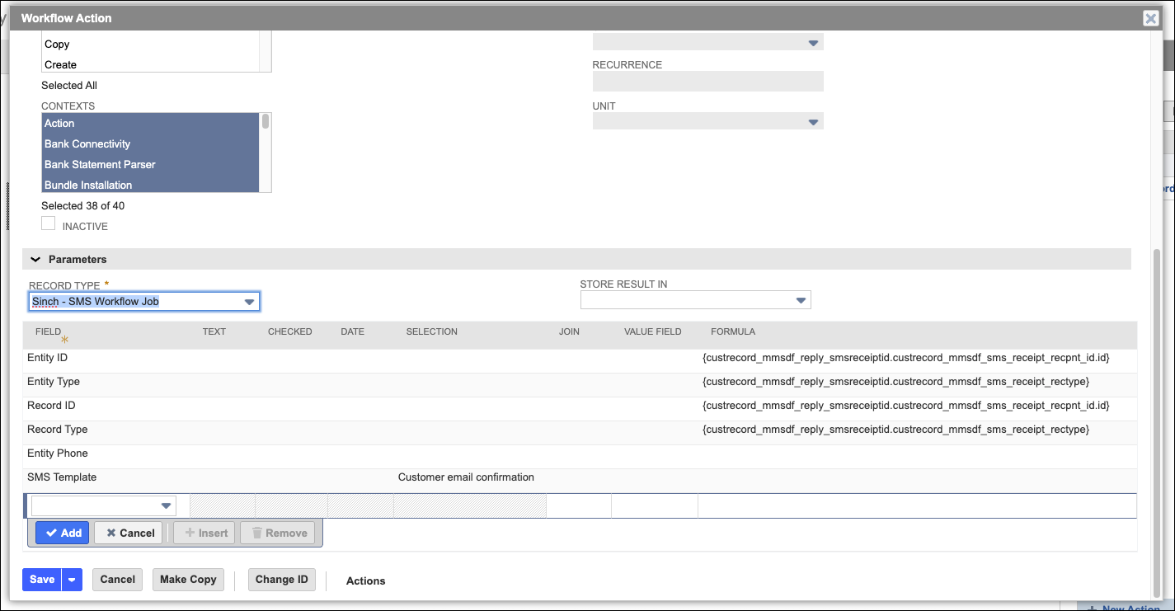Close the Workflow Action dialog with the X
The width and height of the screenshot is (1175, 611).
coord(1151,17)
